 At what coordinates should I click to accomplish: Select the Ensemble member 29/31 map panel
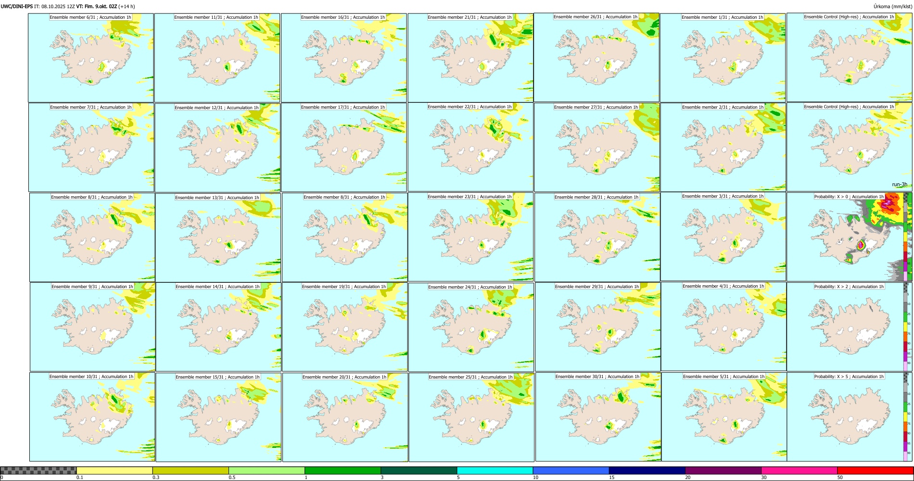pos(598,327)
